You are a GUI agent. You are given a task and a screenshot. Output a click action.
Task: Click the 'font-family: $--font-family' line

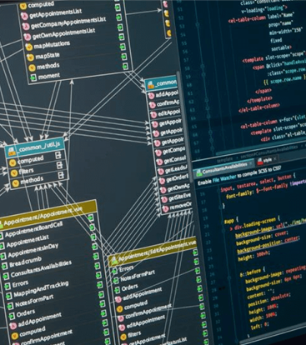[258, 191]
